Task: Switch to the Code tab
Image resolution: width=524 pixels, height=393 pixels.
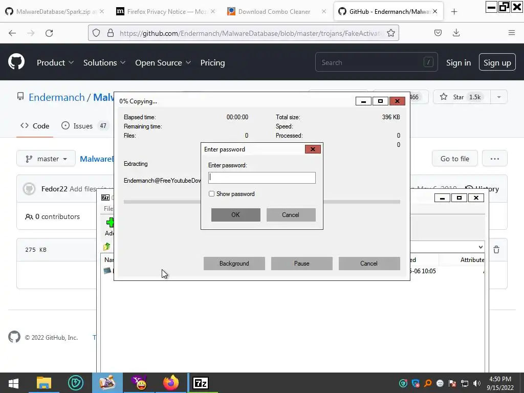Action: point(35,126)
